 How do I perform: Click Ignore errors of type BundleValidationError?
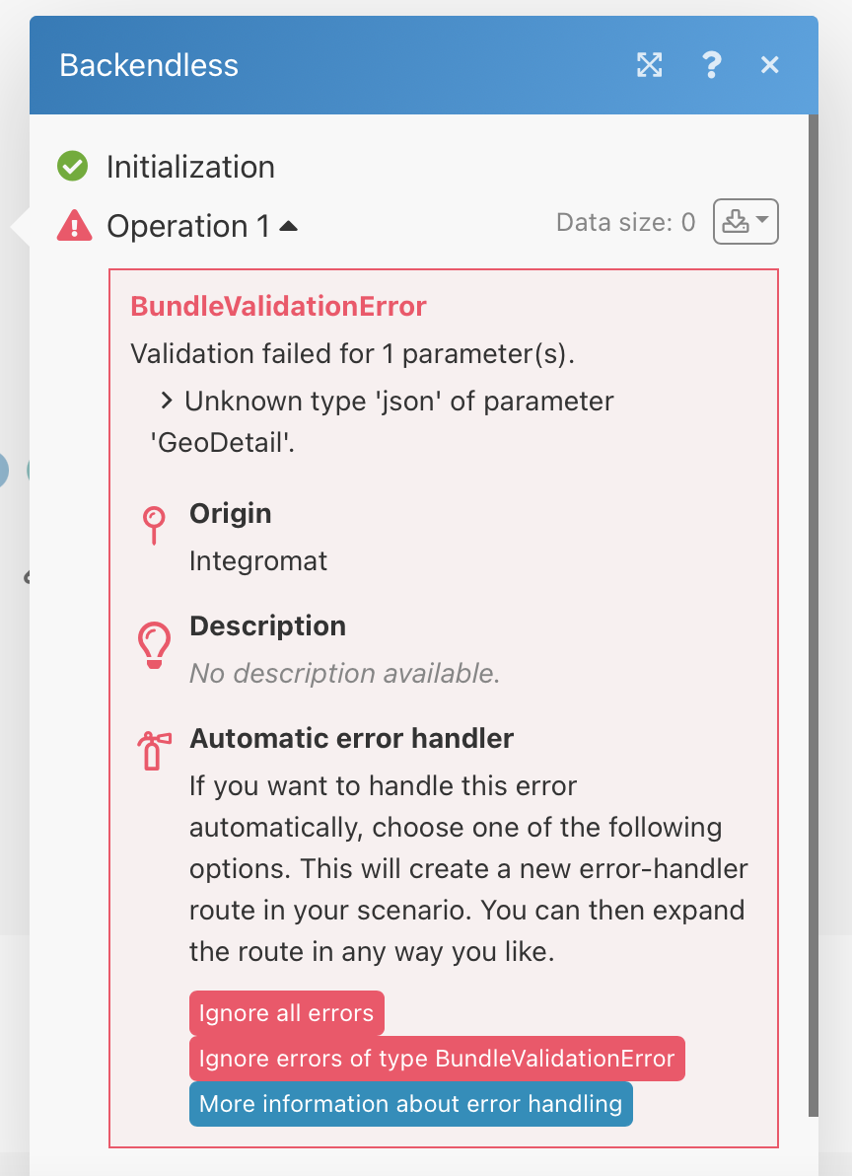click(437, 1059)
